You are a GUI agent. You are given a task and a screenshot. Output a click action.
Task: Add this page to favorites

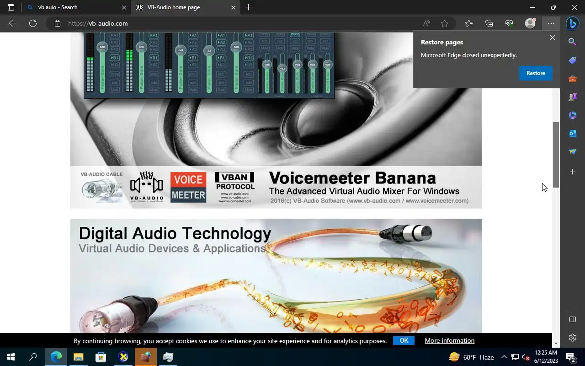click(445, 23)
